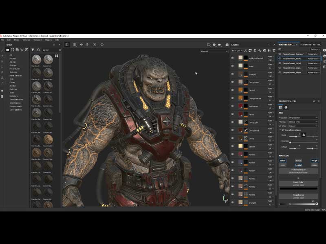This screenshot has width=326, height=244.
Task: Click the viewport camera video icon
Action: point(219,45)
